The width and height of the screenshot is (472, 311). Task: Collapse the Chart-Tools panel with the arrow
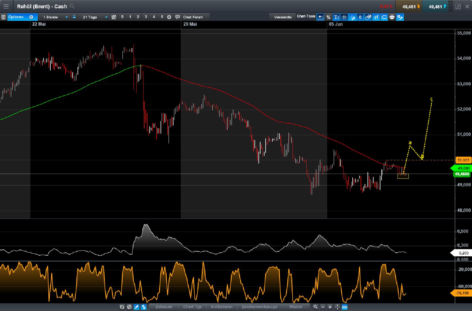321,17
